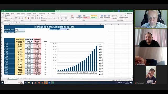This screenshot has width=168, height=94.
Task: Click the zoom slider in status bar
Action: click(x=125, y=81)
